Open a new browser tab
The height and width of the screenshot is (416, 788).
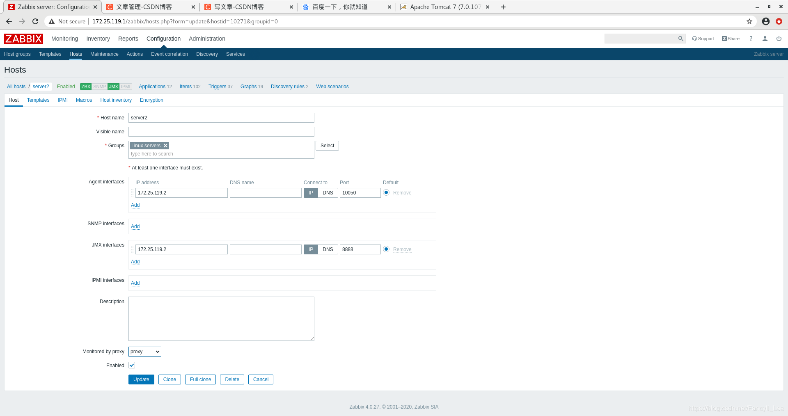click(x=503, y=7)
